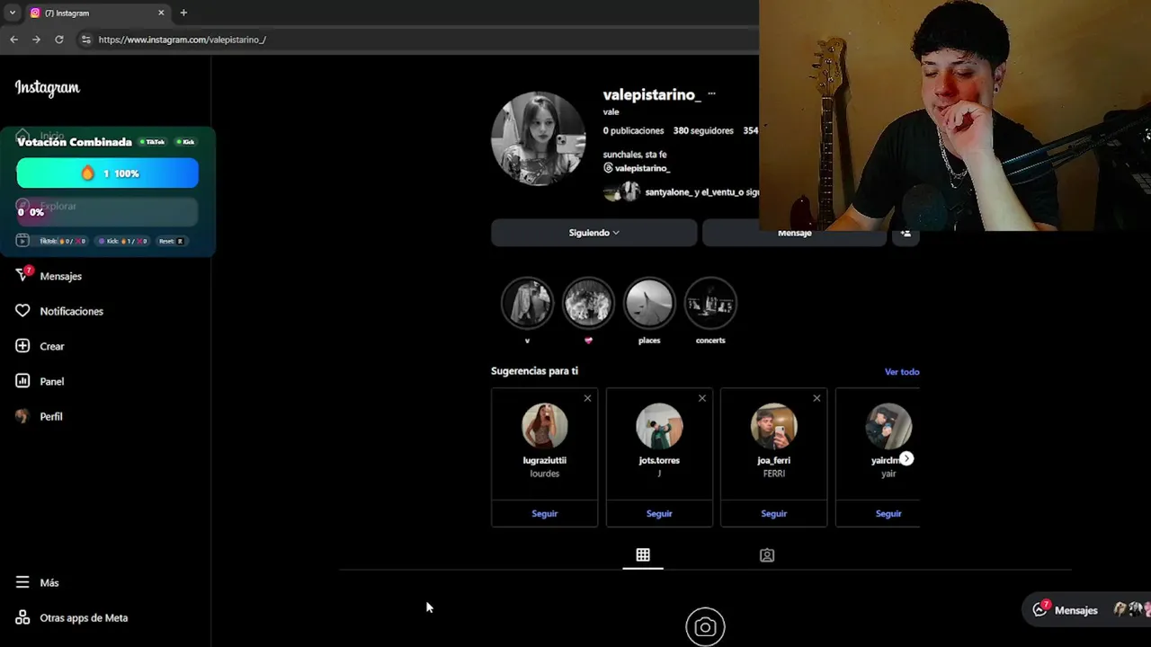Viewport: 1151px width, 647px height.
Task: Open the 380 seguidores list
Action: (x=703, y=130)
